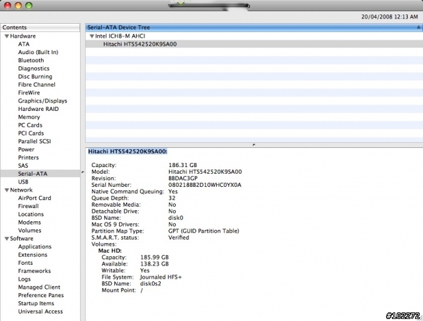This screenshot has width=423, height=321.
Task: Select the Hitachi HTS542520K9SA00 tree row
Action: click(x=254, y=44)
